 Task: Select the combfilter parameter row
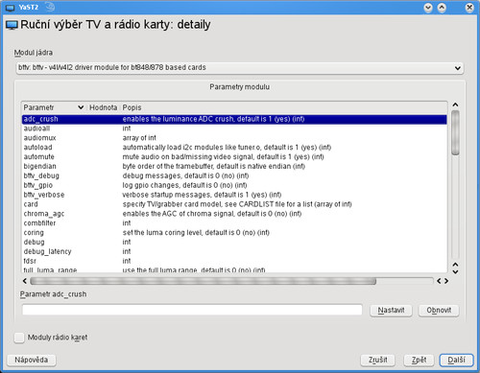point(234,223)
